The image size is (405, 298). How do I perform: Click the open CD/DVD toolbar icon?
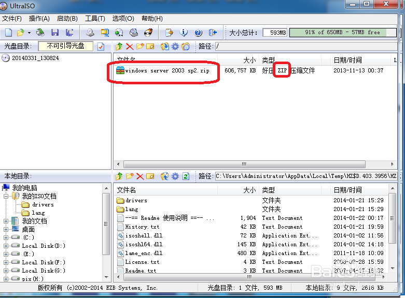(x=40, y=33)
